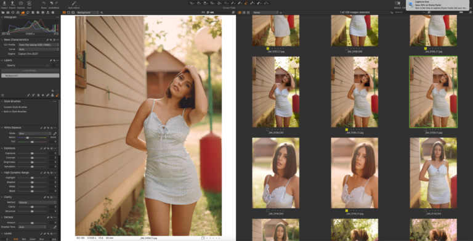Adjust the Tint slider
This screenshot has height=241, width=473.
[32, 142]
